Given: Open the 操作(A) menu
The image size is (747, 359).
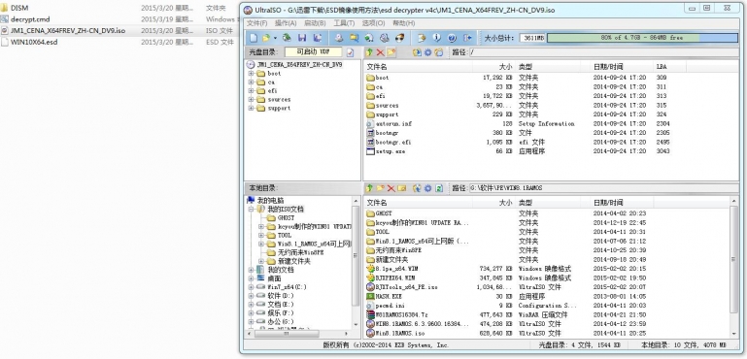Looking at the screenshot, I should click(x=286, y=23).
